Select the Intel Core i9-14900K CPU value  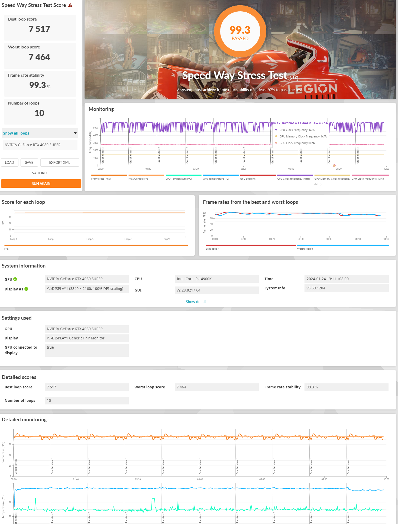pos(217,279)
